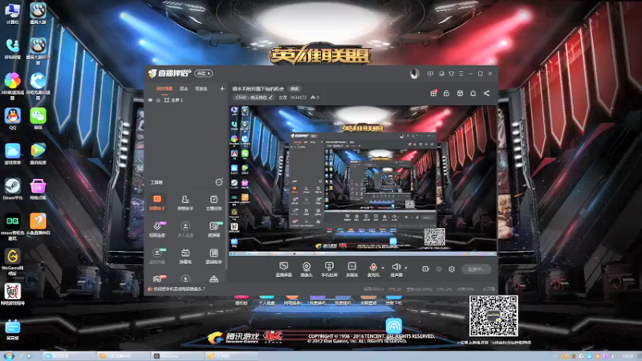The width and height of the screenshot is (642, 361).
Task: Open the gift box icon with red badge
Action: 433,93
